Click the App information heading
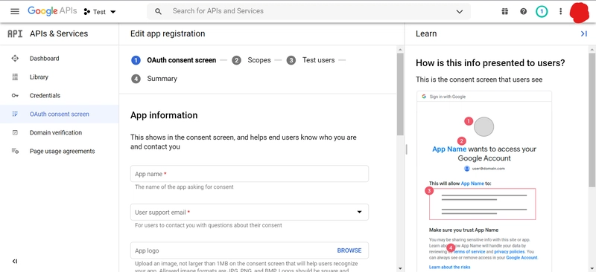The width and height of the screenshot is (596, 272). click(x=164, y=115)
